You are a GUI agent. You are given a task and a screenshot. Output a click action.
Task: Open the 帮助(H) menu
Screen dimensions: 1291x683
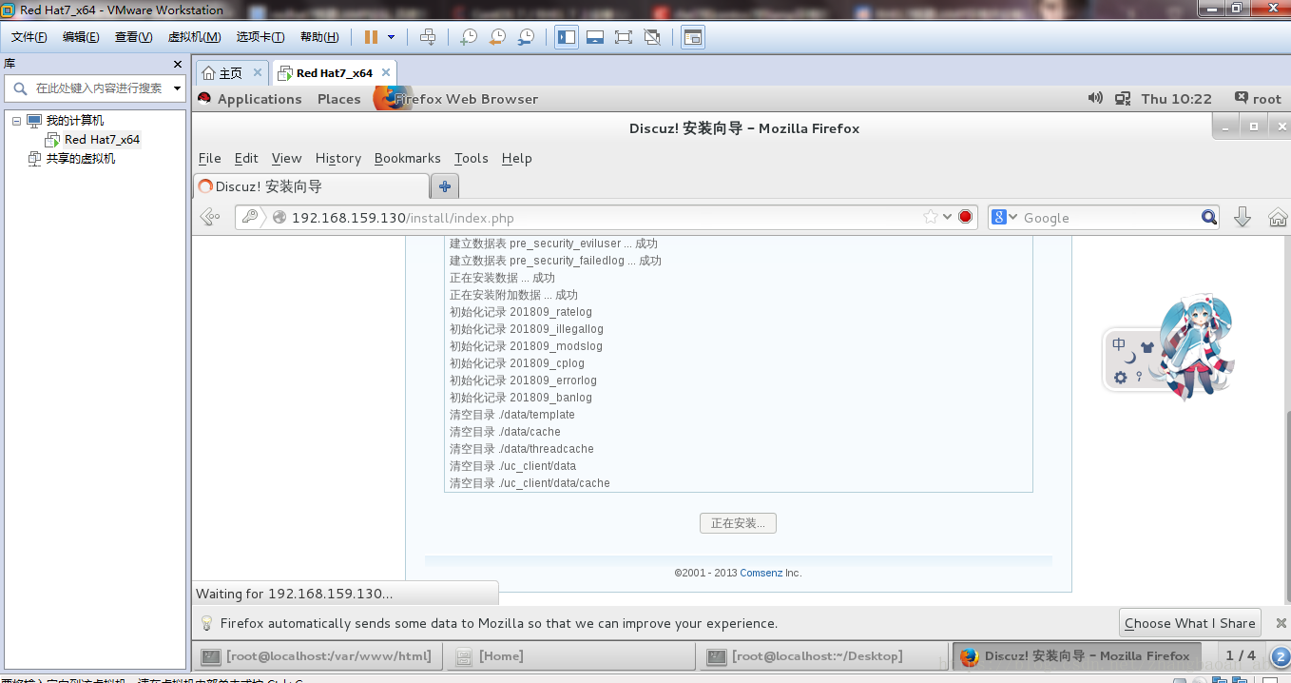click(x=319, y=37)
